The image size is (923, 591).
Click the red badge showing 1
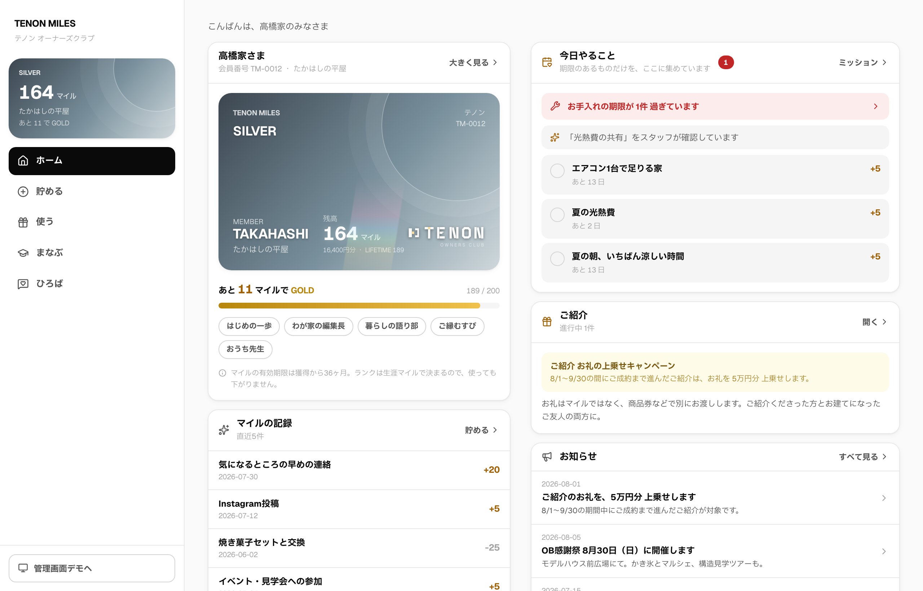(x=726, y=62)
